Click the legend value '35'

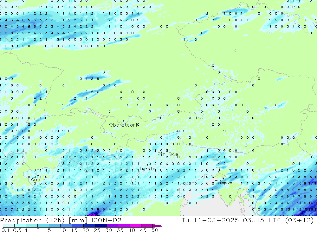click(120, 230)
